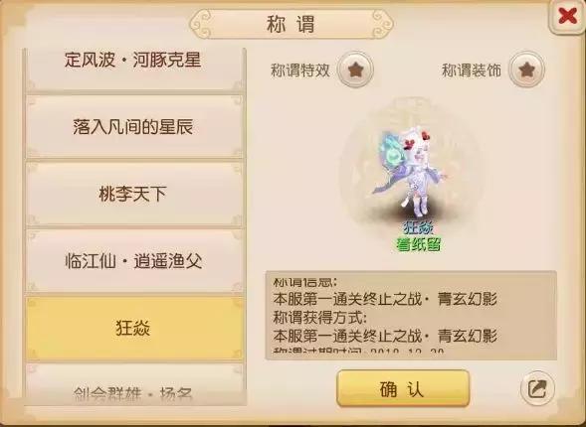Image resolution: width=586 pixels, height=427 pixels.
Task: Click the cut-off expiry date line
Action: (359, 352)
